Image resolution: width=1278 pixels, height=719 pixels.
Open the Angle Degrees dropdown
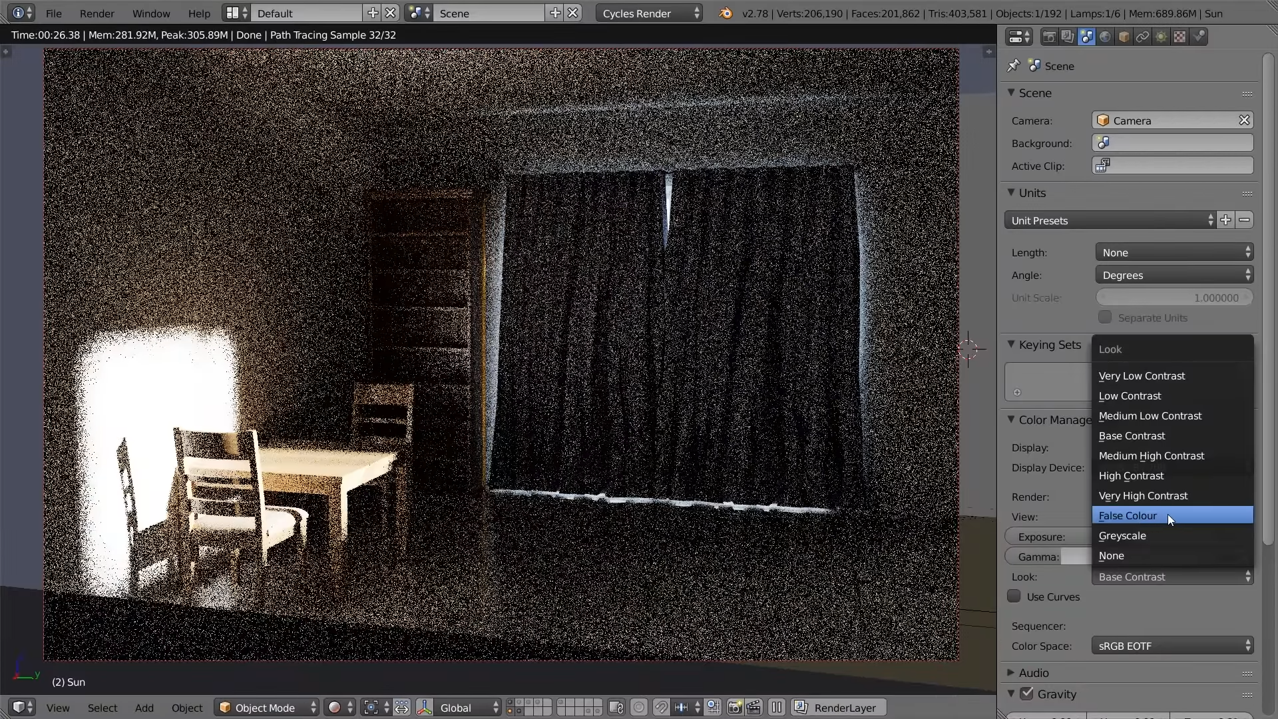[1174, 275]
